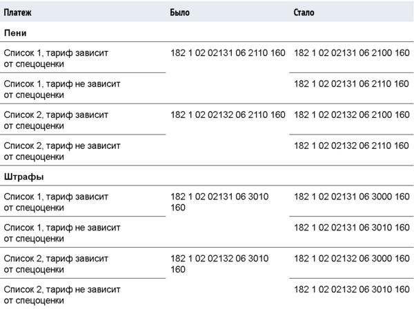414x309 pixels.
Task: Click code 182 1 02 02132 06 3000 160
Action: pos(351,259)
